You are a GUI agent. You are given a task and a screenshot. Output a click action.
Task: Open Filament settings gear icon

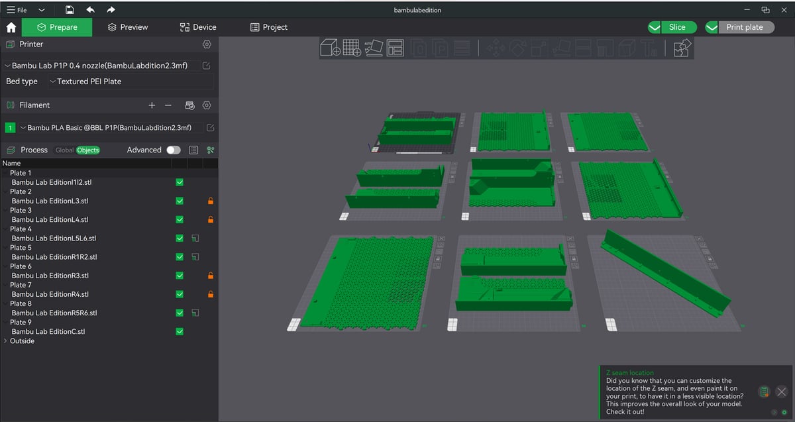coord(207,105)
